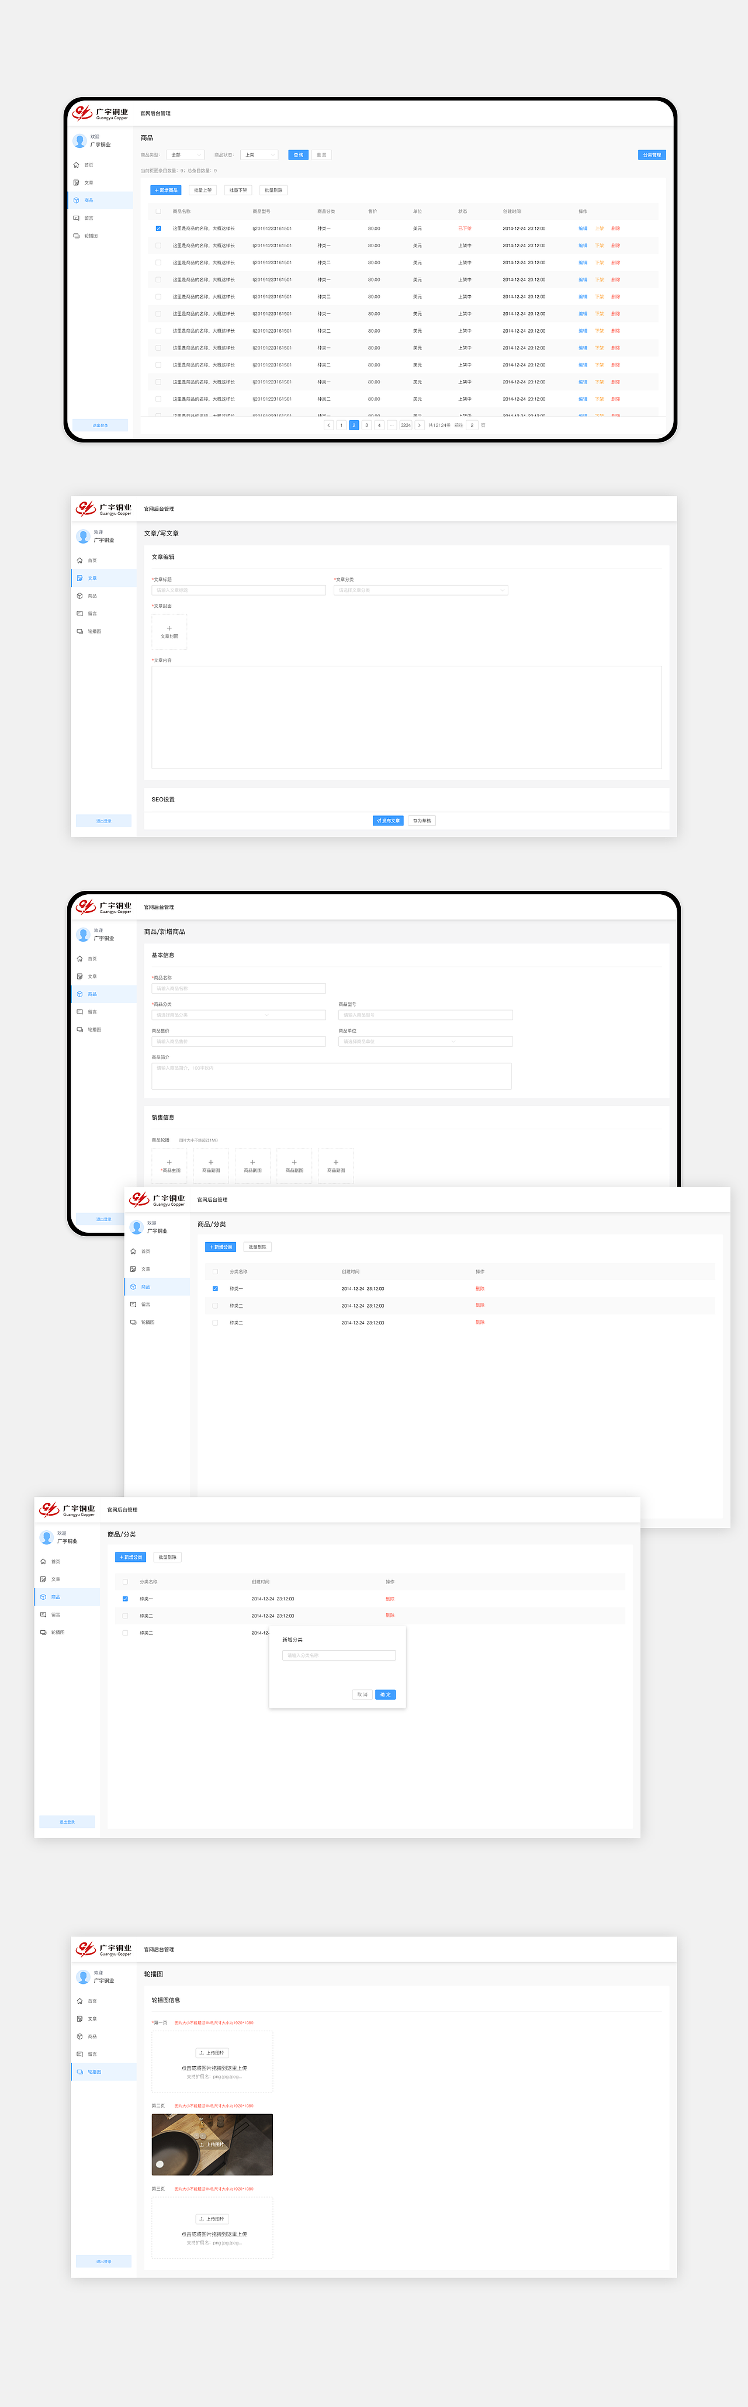
Task: Go to the next page with the right pagination arrow
Action: pos(420,425)
